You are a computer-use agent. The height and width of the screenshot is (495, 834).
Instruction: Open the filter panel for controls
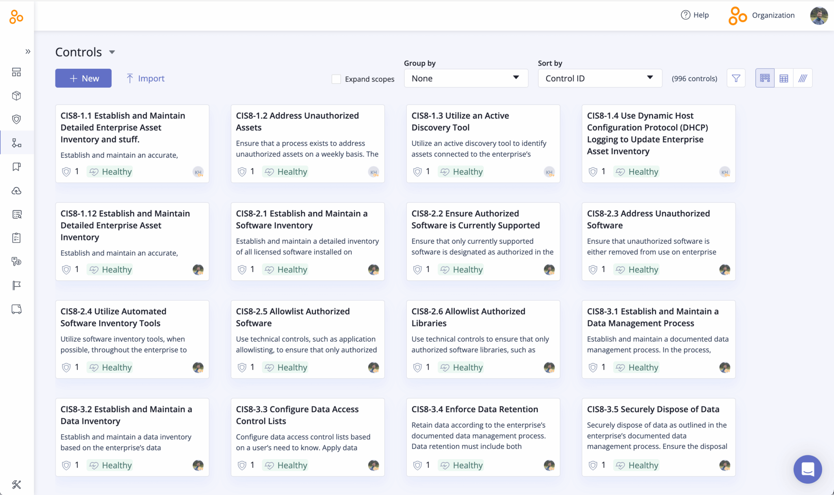pyautogui.click(x=736, y=78)
